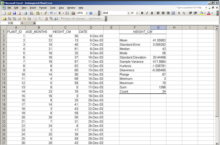Expand the Name Box dropdown next to G30
The height and width of the screenshot is (145, 220).
pos(22,23)
